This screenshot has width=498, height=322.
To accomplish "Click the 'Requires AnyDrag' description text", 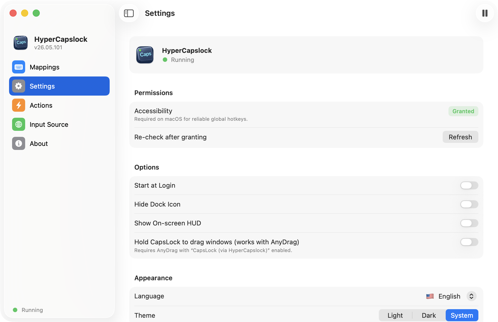I will tap(213, 250).
